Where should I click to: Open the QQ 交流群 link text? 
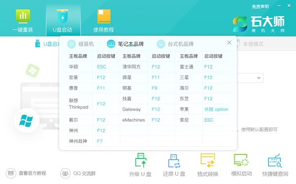click(84, 173)
